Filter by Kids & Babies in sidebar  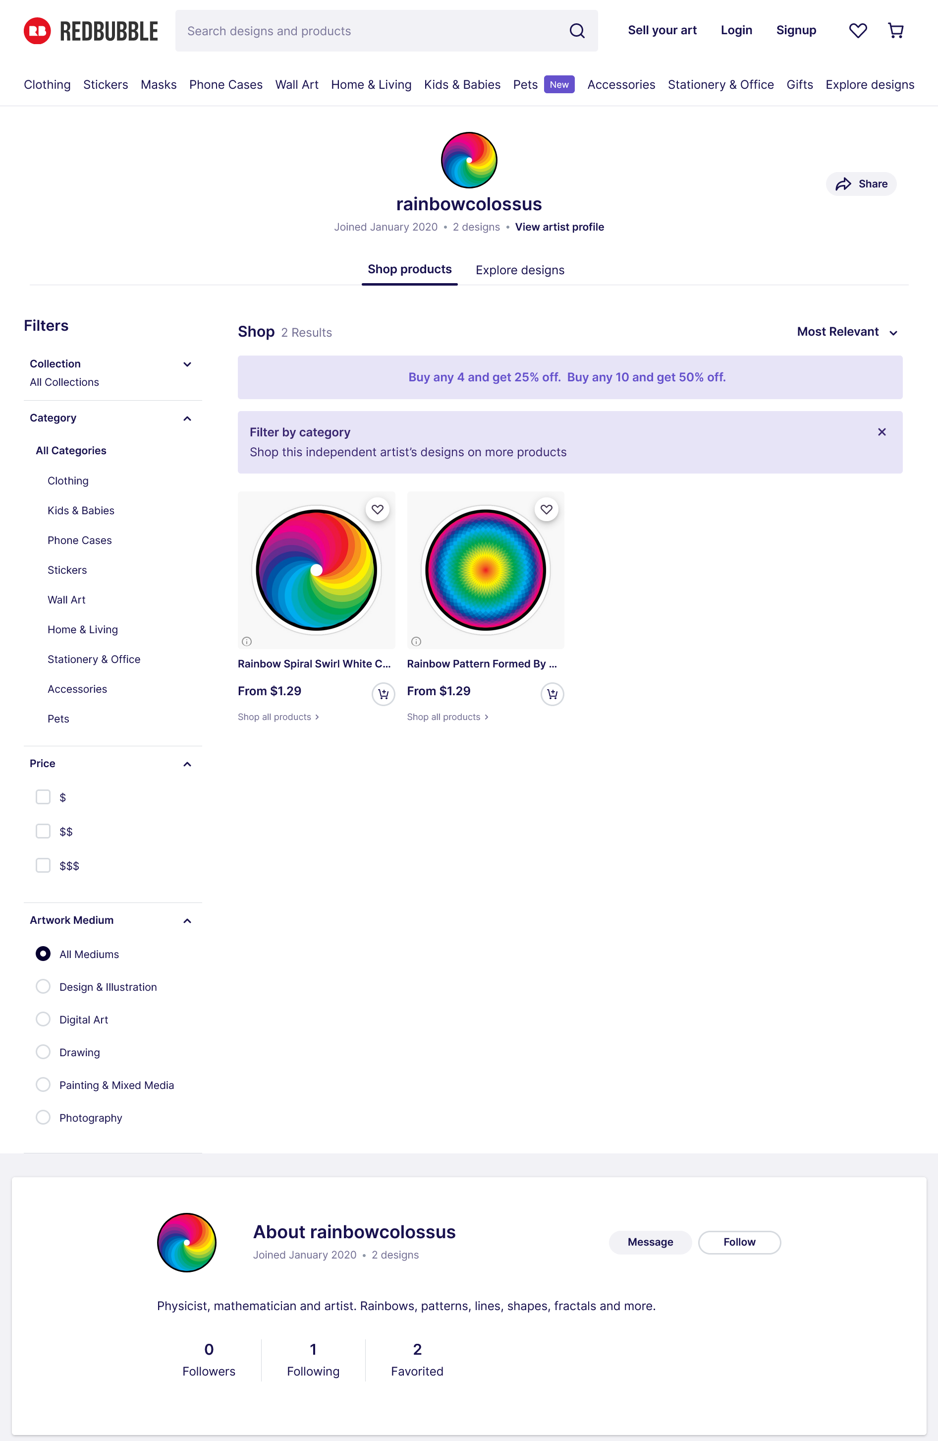[x=81, y=510]
